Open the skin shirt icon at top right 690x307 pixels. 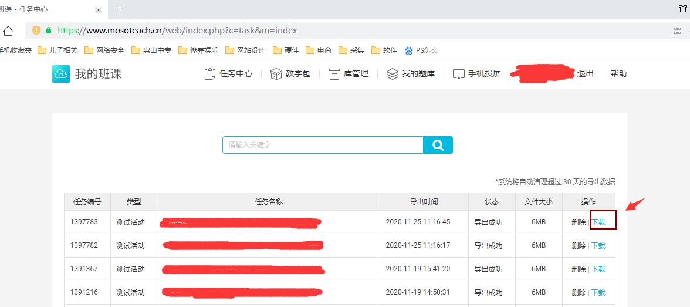(x=682, y=9)
